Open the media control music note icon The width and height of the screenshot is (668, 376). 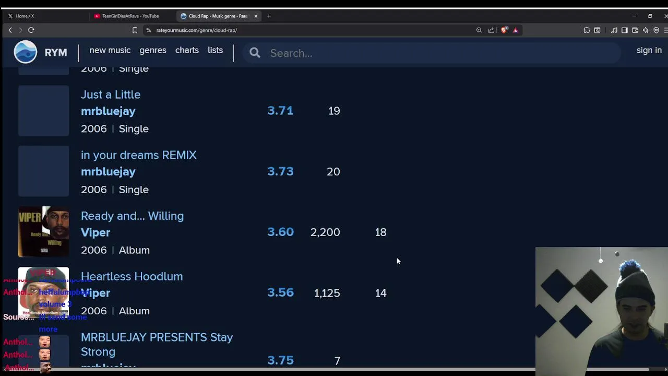pos(614,30)
